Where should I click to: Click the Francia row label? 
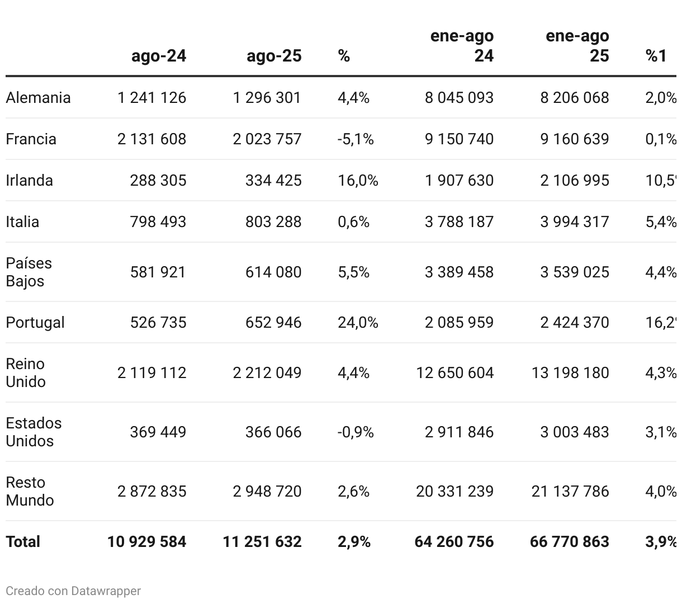pyautogui.click(x=31, y=139)
